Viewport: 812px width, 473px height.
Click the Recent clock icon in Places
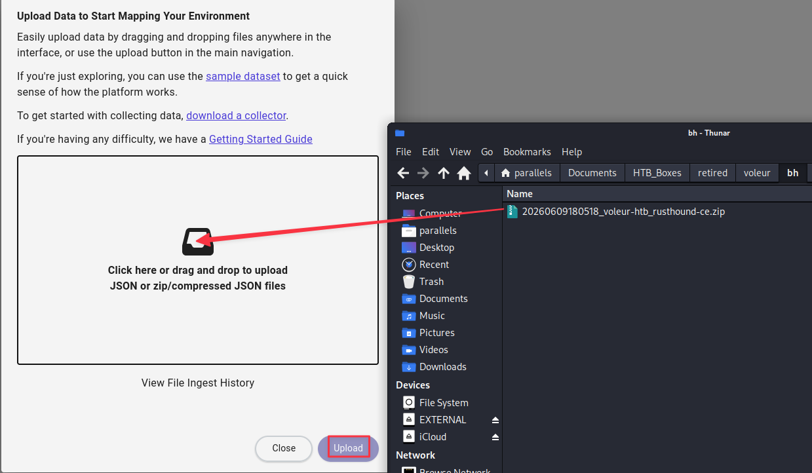pyautogui.click(x=408, y=265)
